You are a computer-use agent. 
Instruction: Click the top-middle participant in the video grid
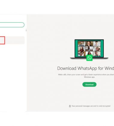89,44
